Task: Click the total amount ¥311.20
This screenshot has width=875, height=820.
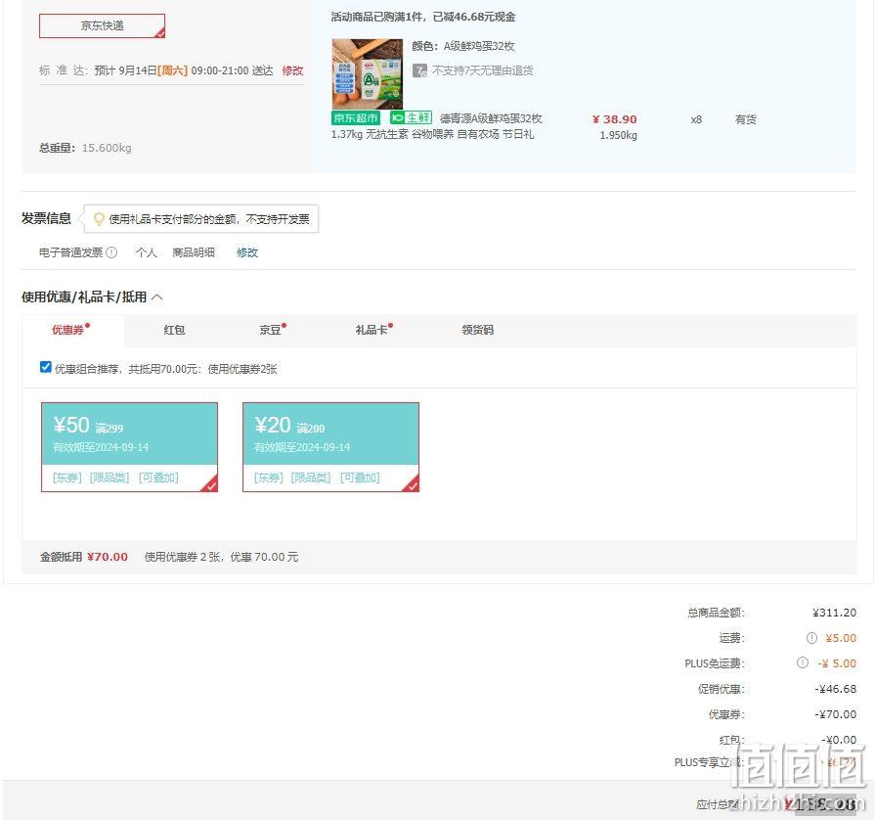Action: [834, 613]
